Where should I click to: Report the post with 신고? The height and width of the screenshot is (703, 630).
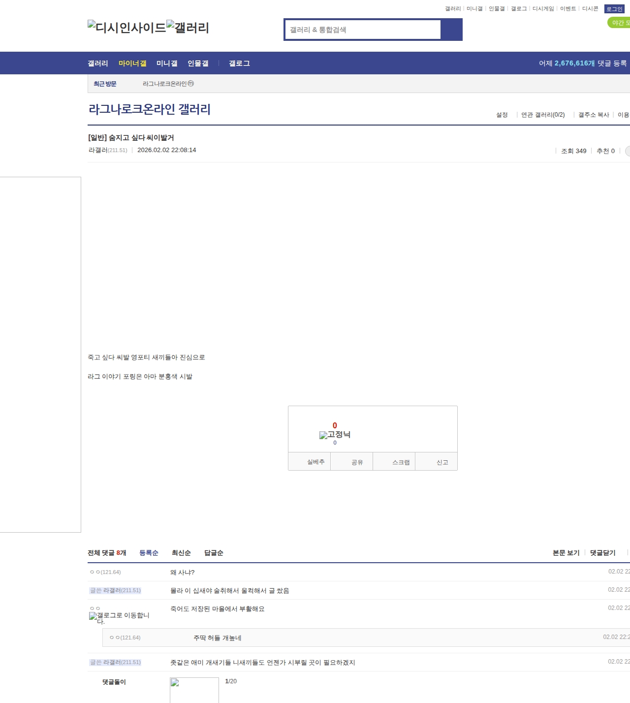point(437,462)
